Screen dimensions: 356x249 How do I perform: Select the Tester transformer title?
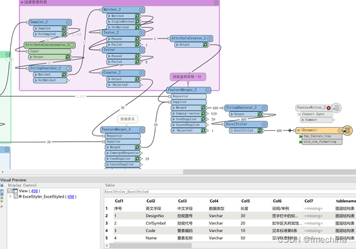coord(109,49)
